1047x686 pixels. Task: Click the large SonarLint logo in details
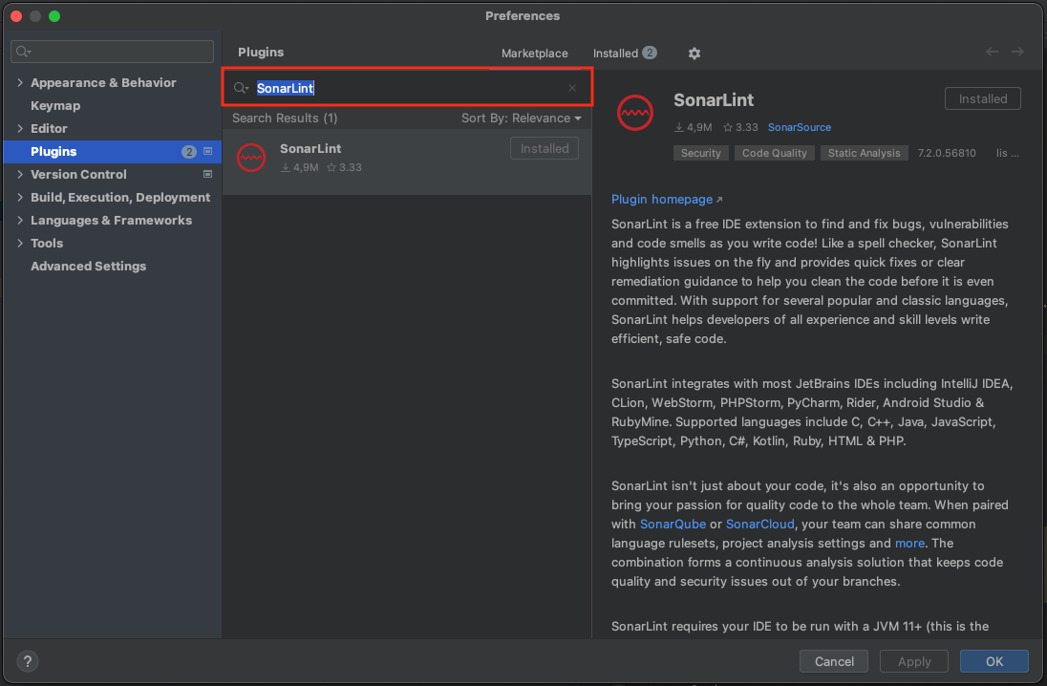tap(635, 113)
